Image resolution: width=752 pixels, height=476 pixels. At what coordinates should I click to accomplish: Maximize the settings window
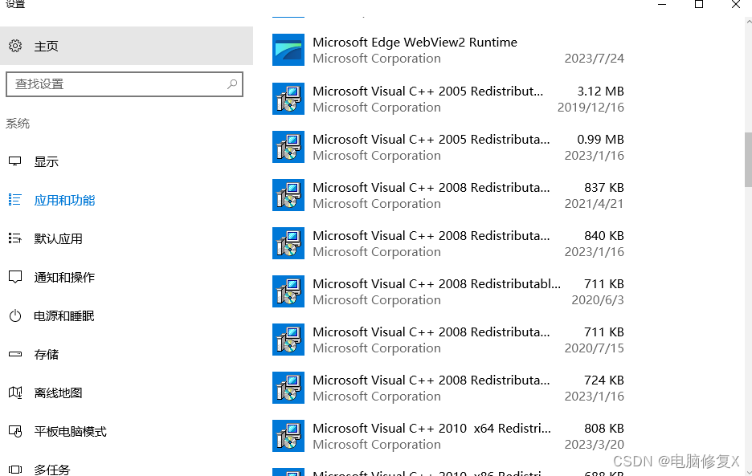699,4
